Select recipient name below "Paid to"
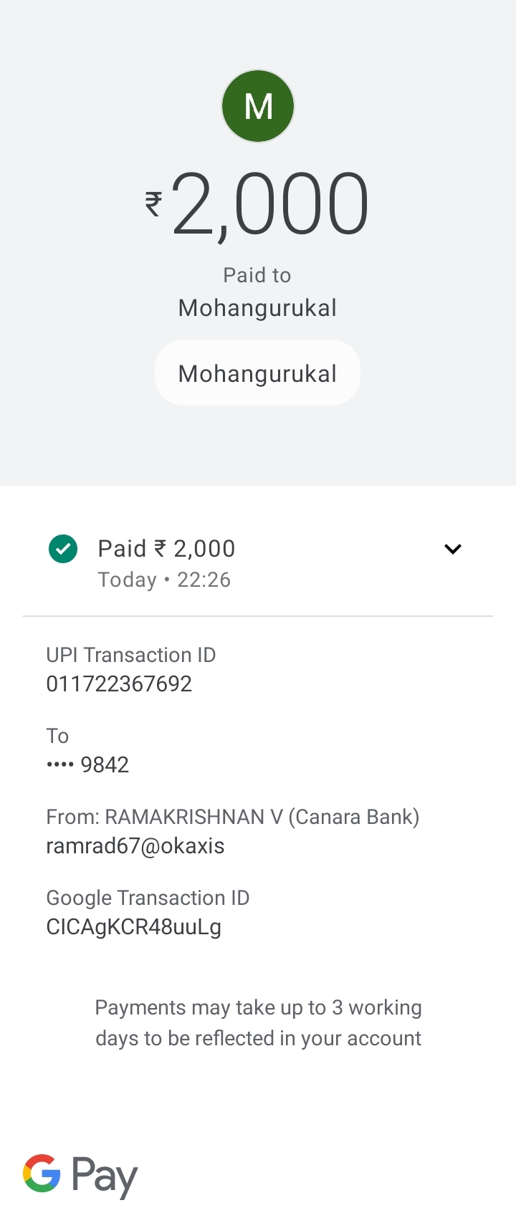 pos(257,308)
